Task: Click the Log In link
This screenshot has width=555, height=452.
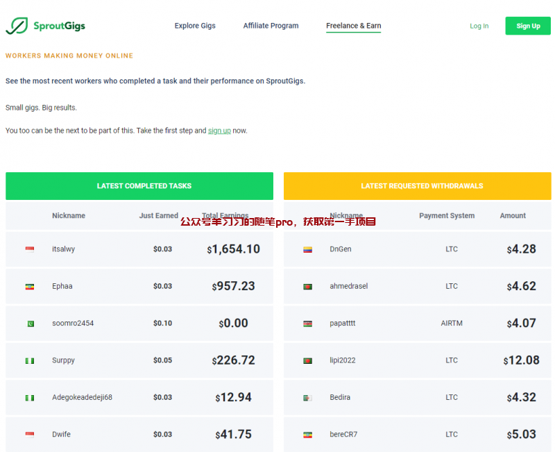Action: coord(479,26)
